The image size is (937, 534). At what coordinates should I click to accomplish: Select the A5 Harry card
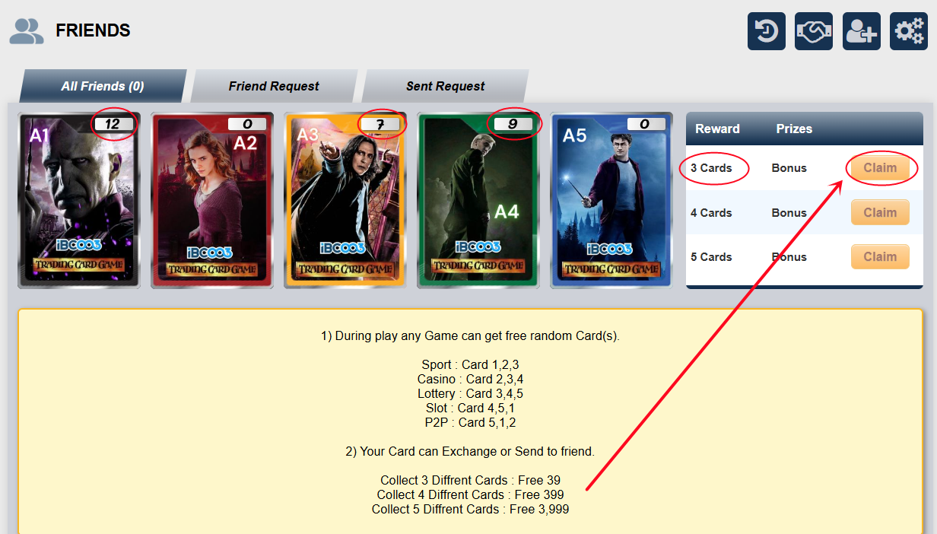(611, 200)
